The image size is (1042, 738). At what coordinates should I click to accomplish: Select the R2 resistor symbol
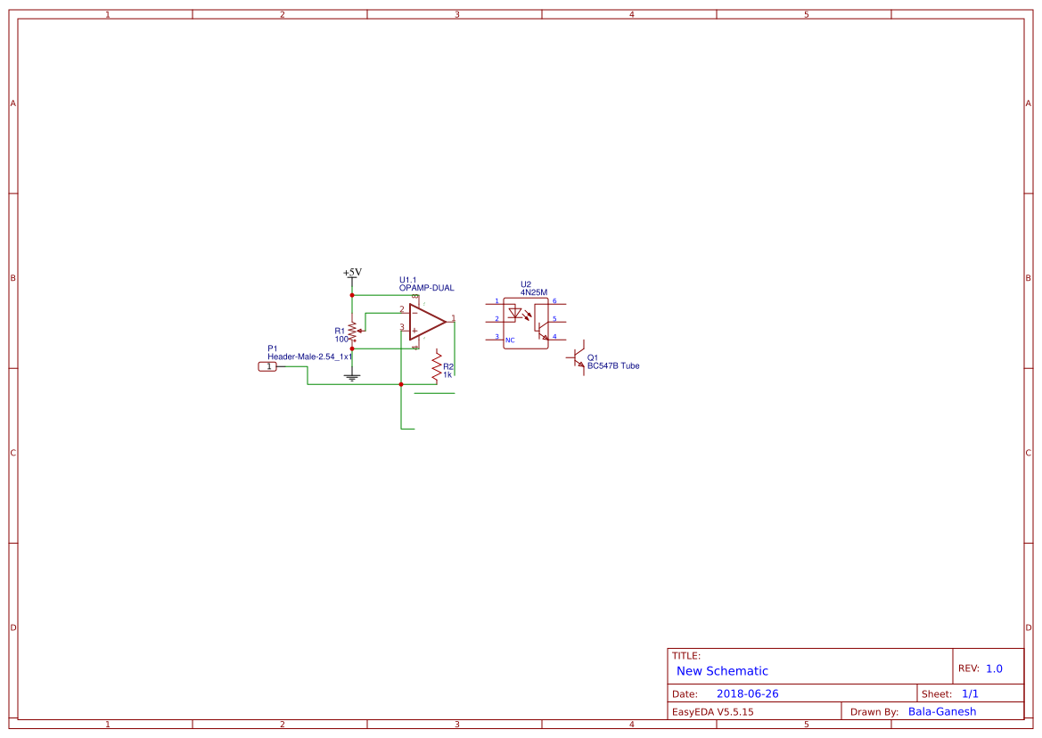tap(437, 366)
